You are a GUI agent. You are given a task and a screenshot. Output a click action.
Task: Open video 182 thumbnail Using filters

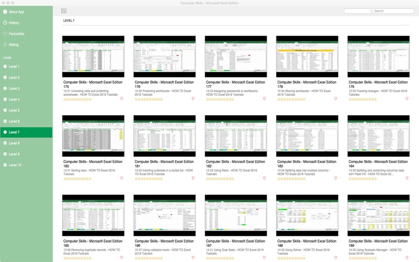click(x=236, y=136)
